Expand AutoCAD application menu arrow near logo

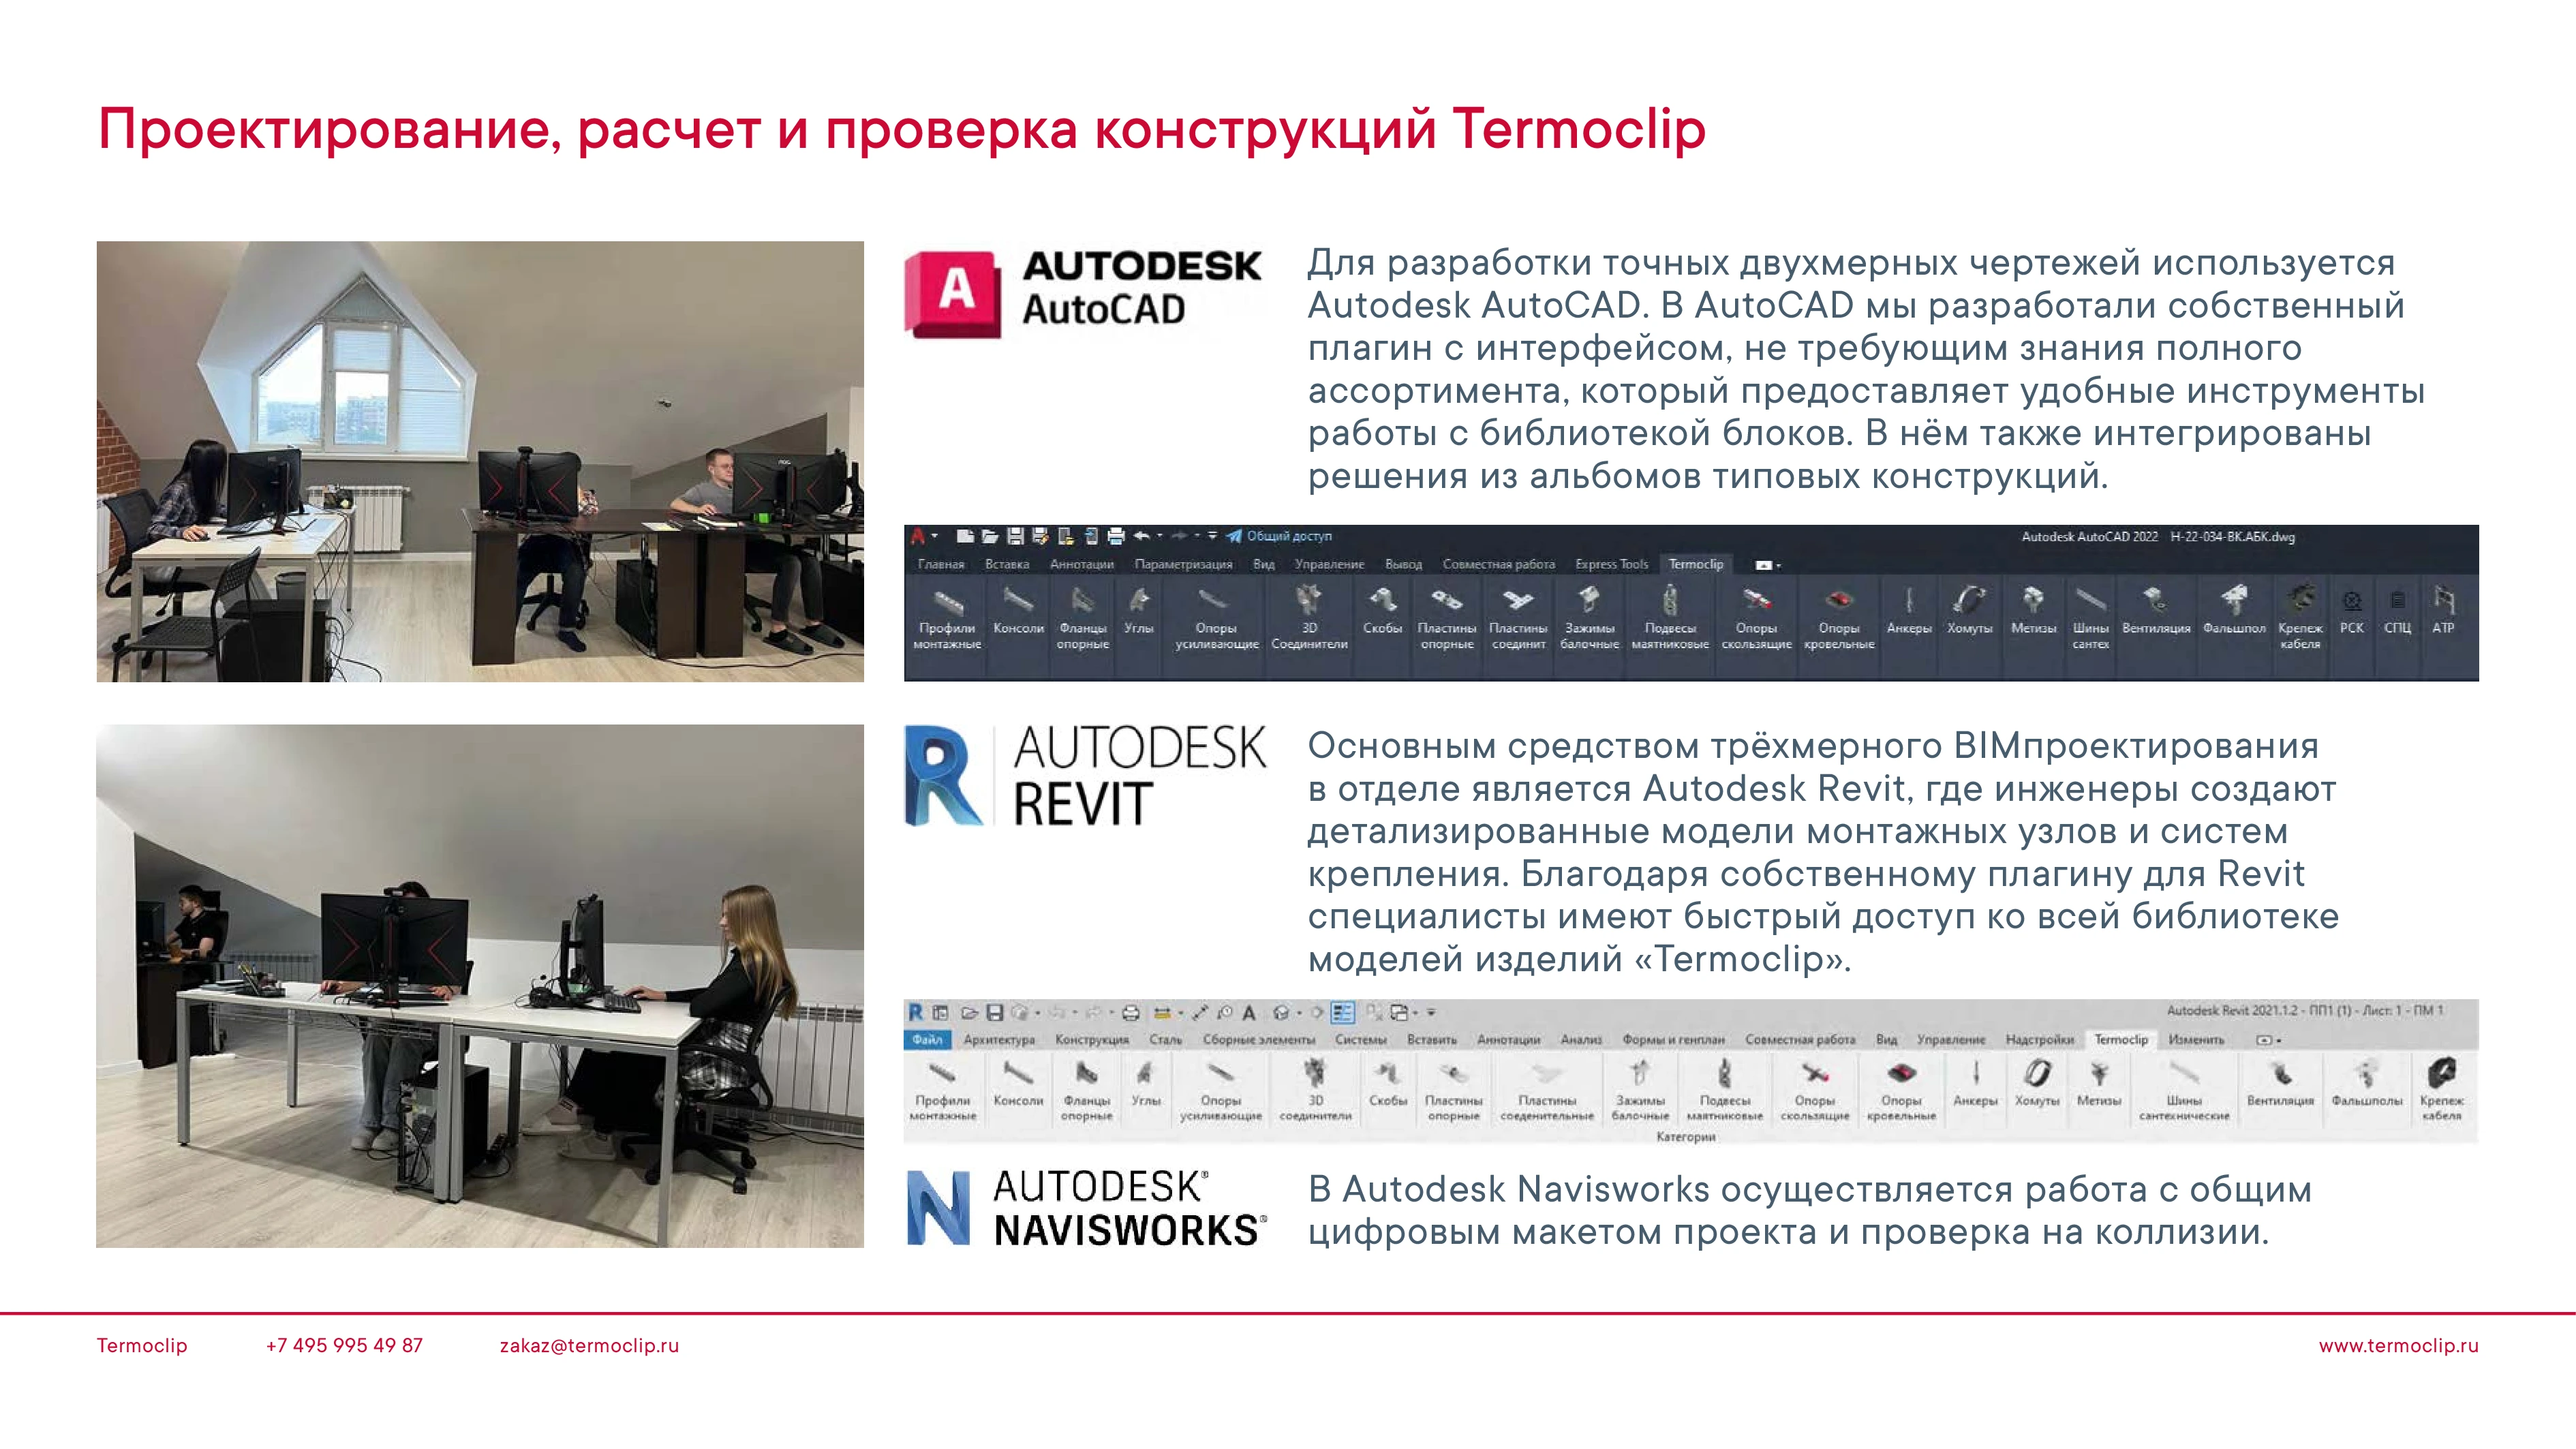935,536
